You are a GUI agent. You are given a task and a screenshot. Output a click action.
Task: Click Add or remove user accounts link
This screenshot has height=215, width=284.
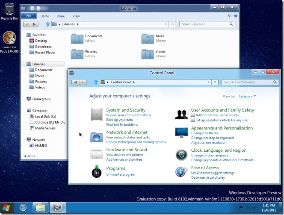tap(217, 115)
